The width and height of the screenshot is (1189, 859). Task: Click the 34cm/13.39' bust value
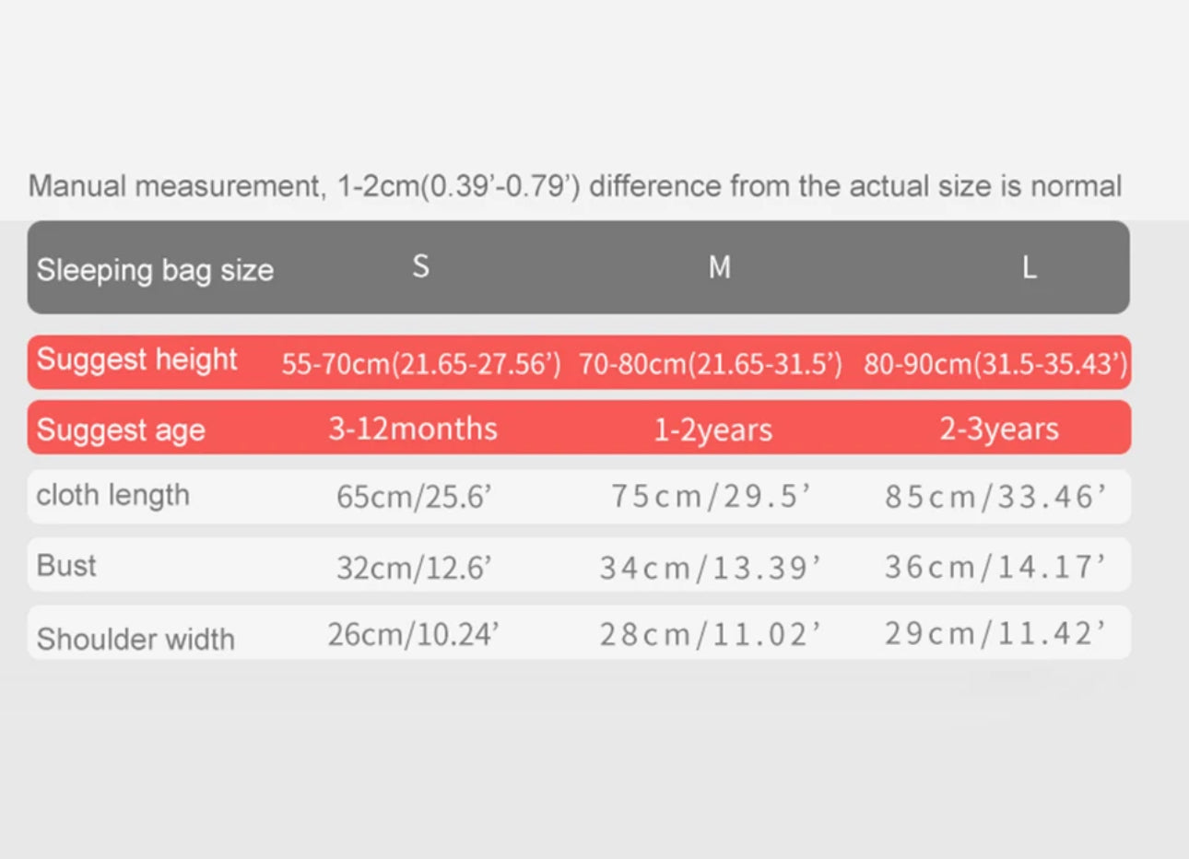[711, 568]
